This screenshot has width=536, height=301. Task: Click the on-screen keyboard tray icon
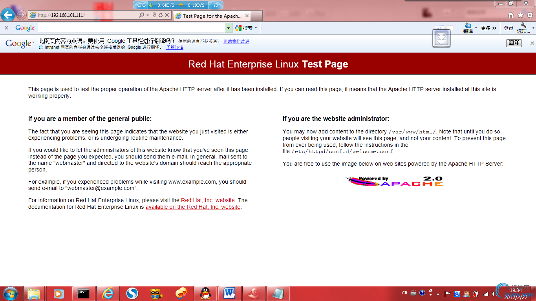(413, 293)
